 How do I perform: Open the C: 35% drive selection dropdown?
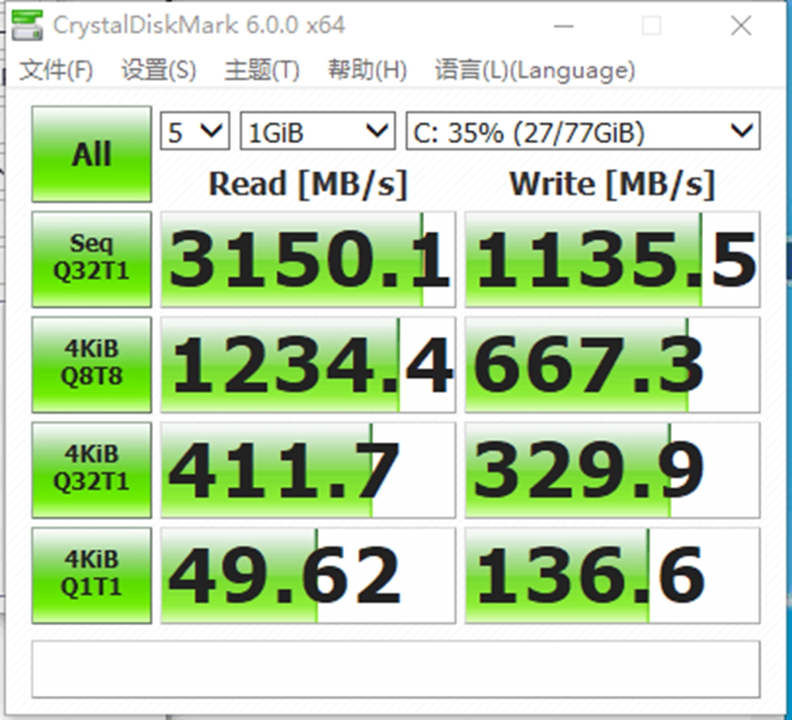583,132
